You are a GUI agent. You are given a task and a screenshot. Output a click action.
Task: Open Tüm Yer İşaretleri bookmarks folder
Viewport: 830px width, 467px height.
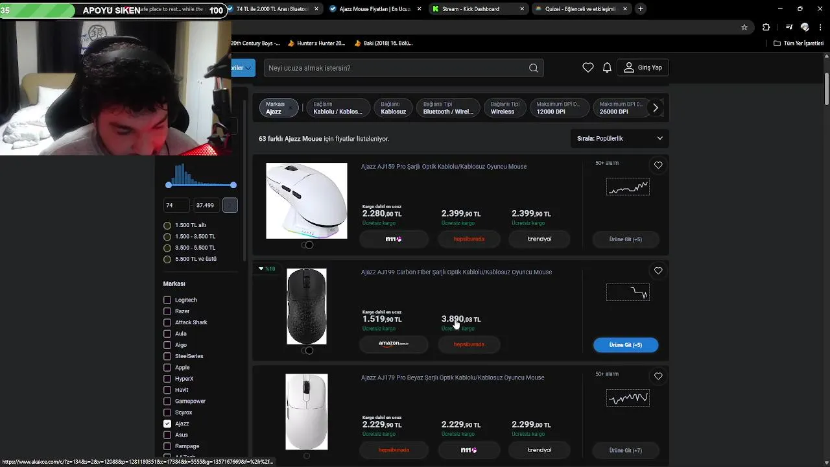point(798,43)
